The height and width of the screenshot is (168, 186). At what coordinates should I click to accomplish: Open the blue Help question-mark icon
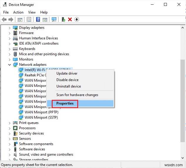click(x=38, y=19)
